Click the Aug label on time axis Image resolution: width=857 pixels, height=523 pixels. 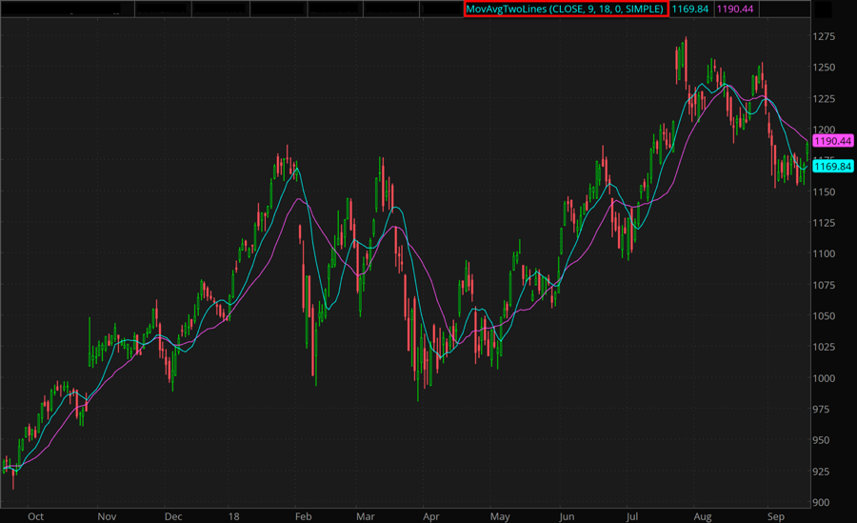[x=702, y=515]
